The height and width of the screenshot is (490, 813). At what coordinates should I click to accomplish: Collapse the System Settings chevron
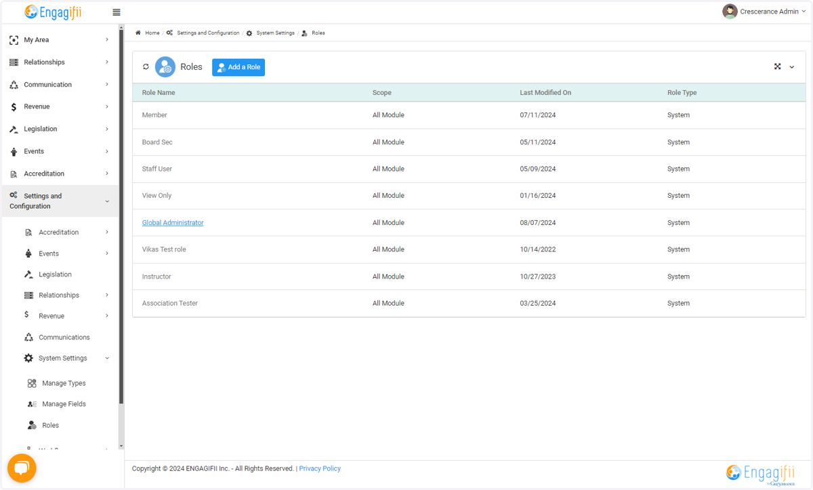pos(107,358)
